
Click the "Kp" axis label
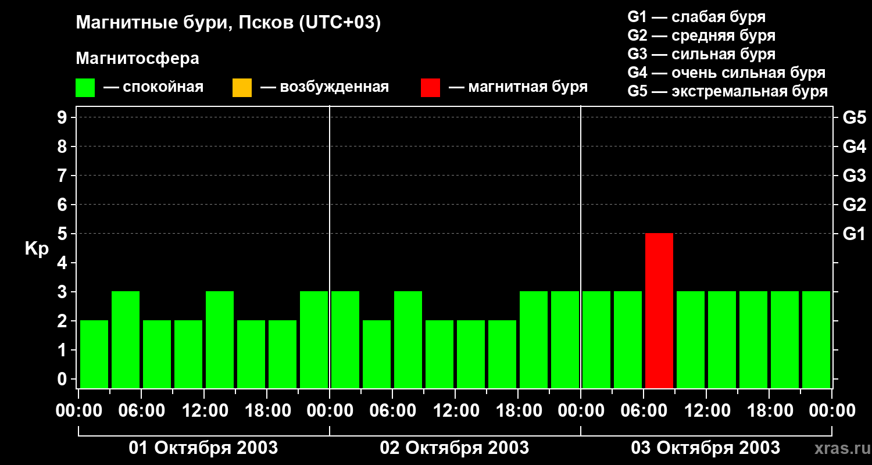pyautogui.click(x=37, y=249)
